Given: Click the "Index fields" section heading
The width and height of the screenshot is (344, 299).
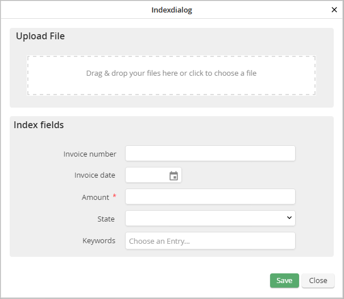Looking at the screenshot, I should 39,125.
